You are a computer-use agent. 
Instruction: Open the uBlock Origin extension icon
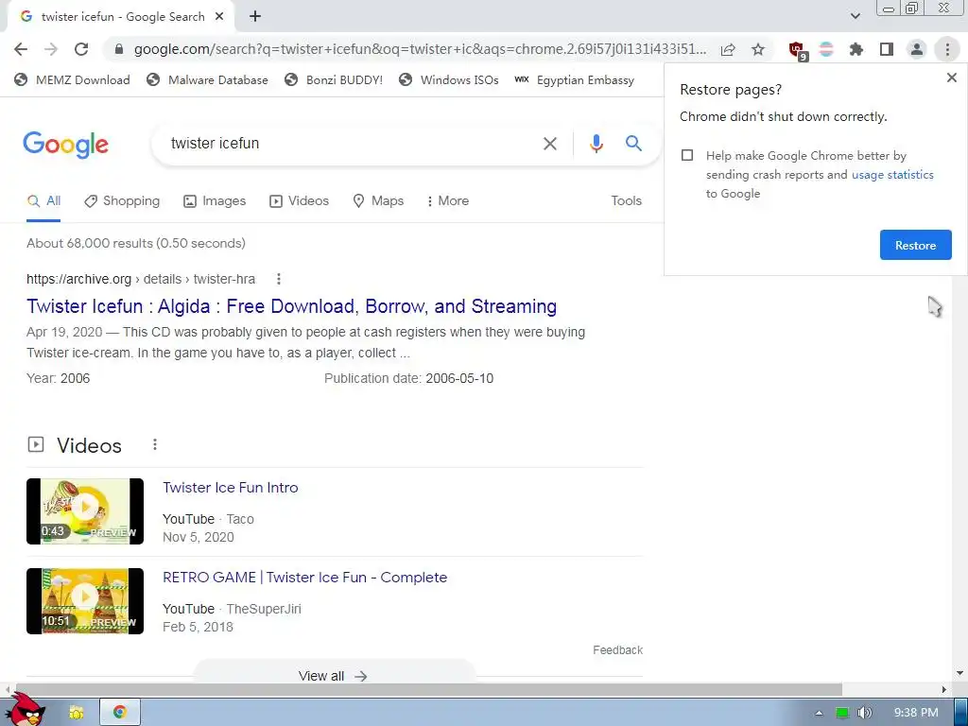coord(797,50)
